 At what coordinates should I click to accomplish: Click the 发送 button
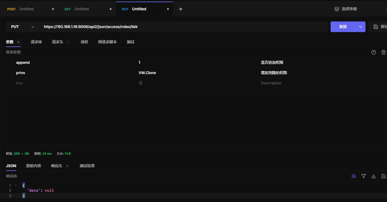(343, 27)
